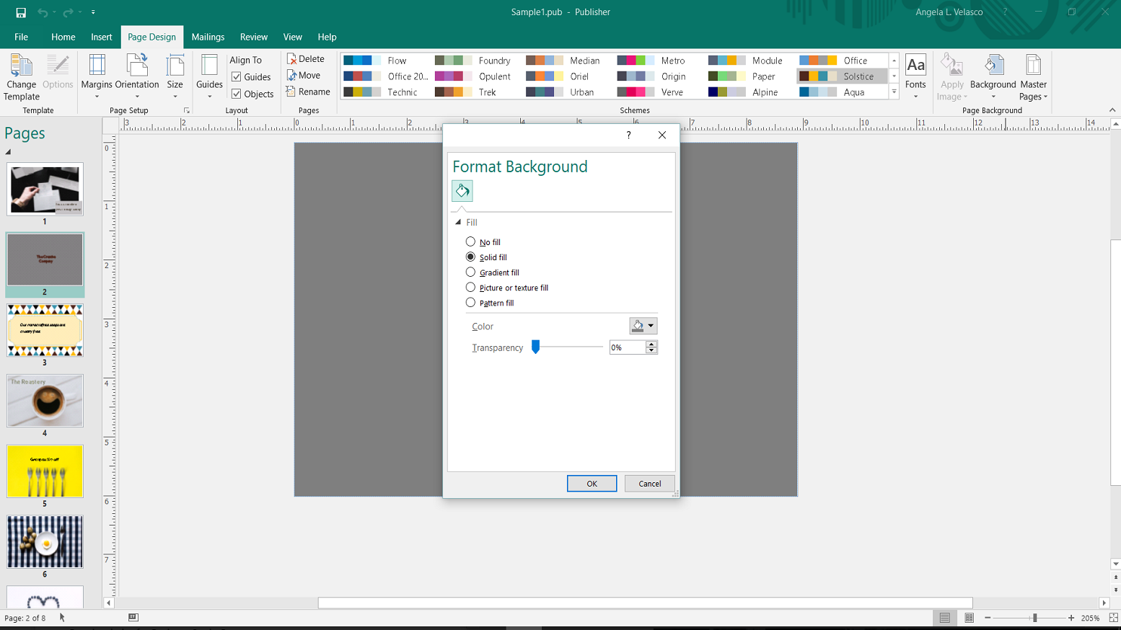Expand the color Schemes gallery

(894, 92)
